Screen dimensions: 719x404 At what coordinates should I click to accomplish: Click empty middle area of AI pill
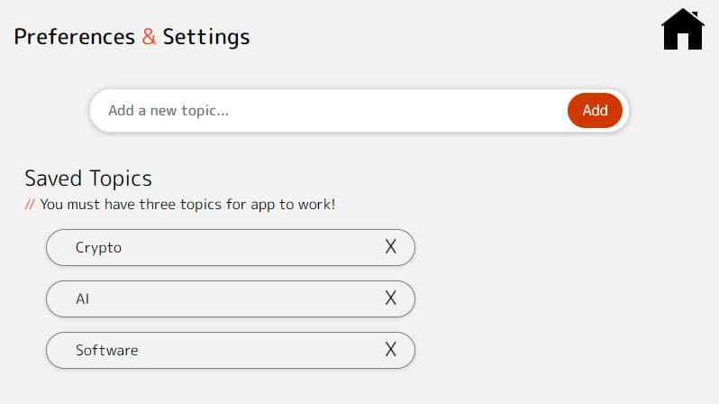(236, 298)
